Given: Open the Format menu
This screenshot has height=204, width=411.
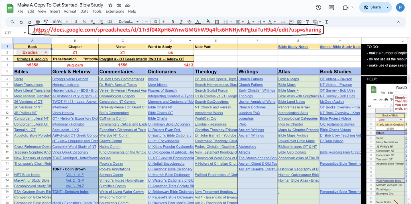Looking at the screenshot, I should (x=70, y=12).
